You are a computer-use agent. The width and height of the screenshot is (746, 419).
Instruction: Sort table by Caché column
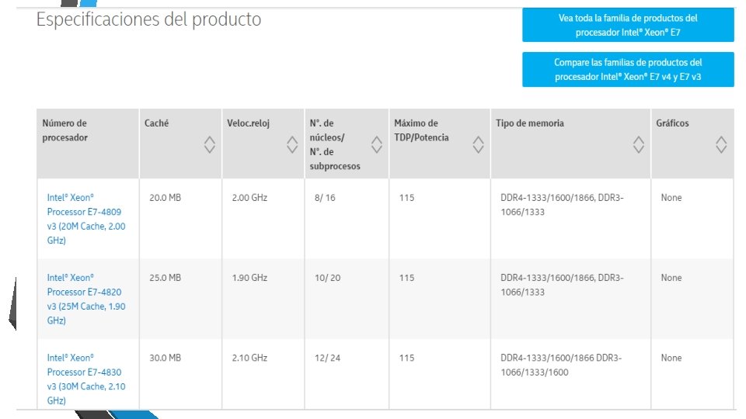pyautogui.click(x=209, y=144)
